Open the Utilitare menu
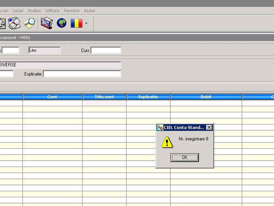Viewport: 274px width, 206px height. pyautogui.click(x=52, y=11)
